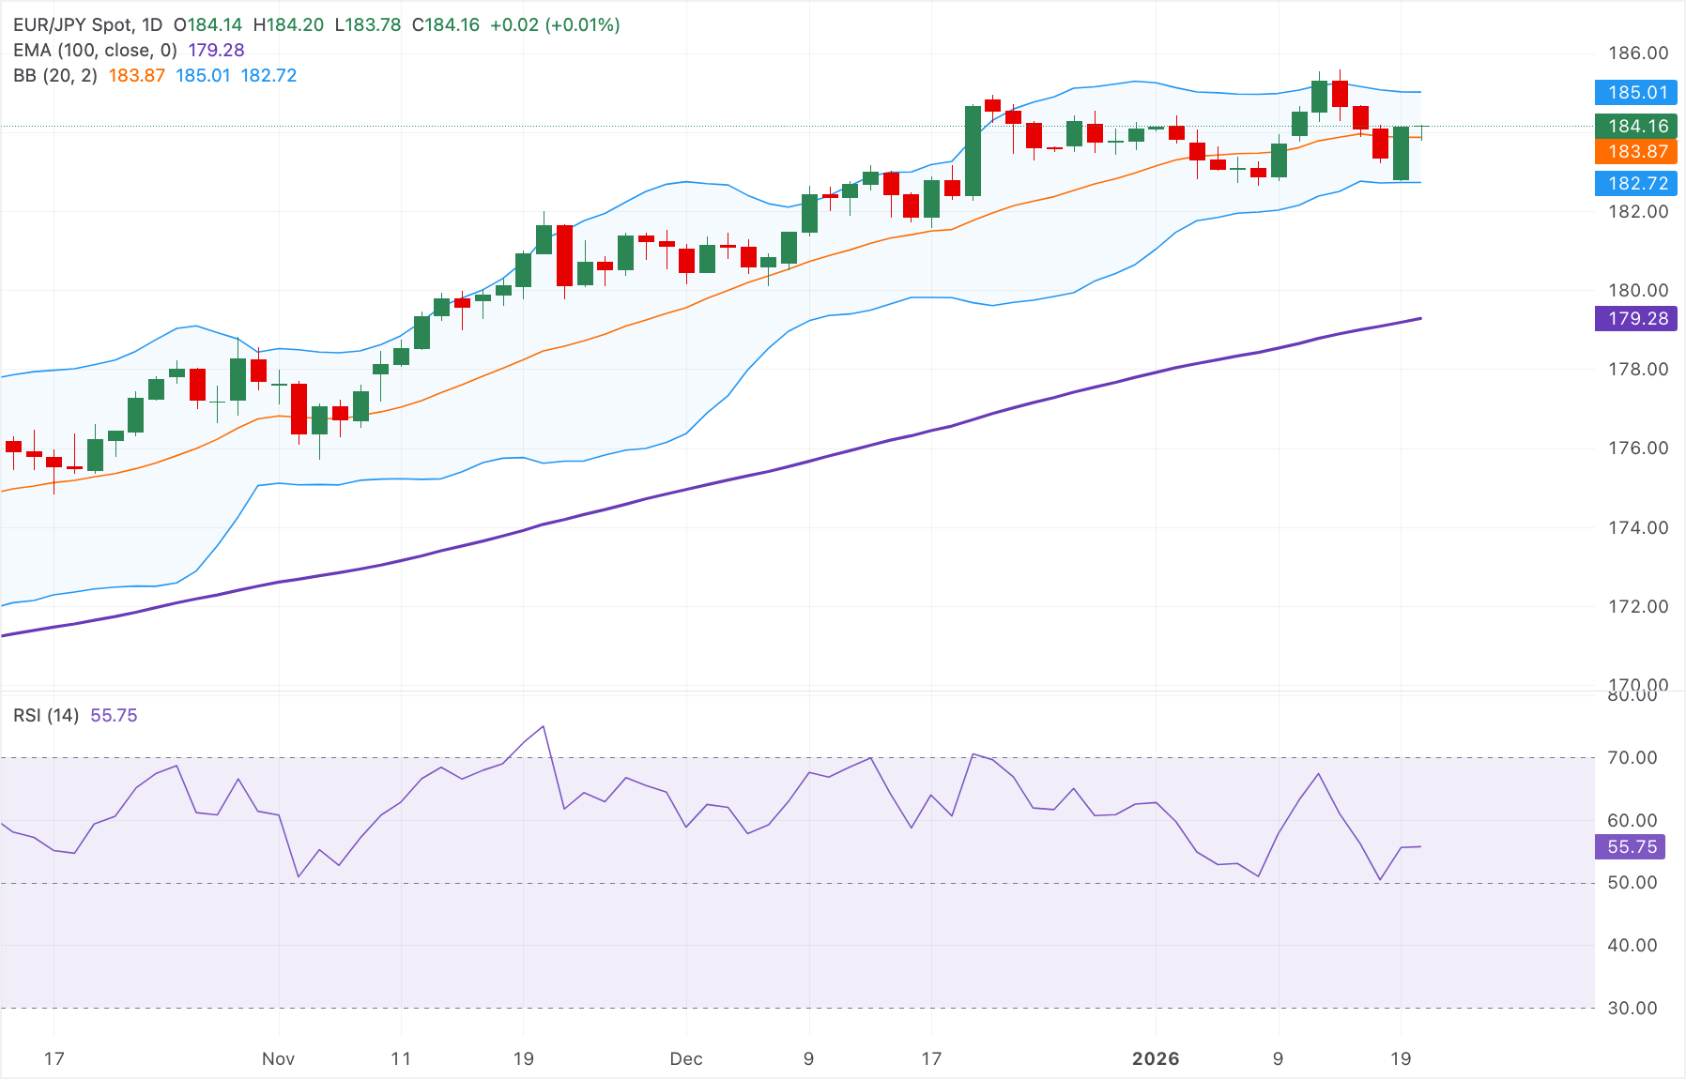Open the EUR/JPY Spot symbol legend
This screenshot has height=1079, width=1686.
click(70, 25)
